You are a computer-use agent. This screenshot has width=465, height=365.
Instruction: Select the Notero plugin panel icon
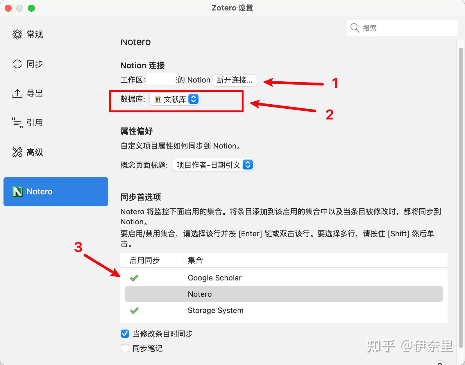(17, 191)
